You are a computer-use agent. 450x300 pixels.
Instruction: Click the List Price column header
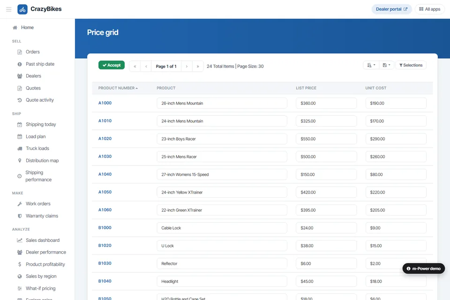(306, 88)
